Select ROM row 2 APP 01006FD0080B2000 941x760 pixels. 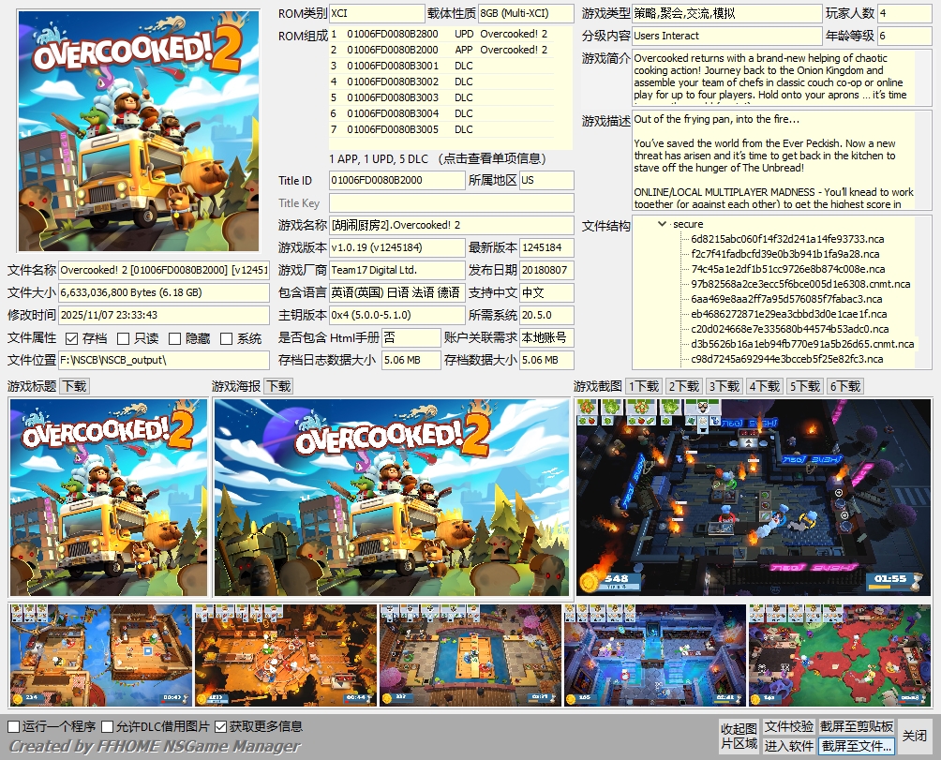(441, 50)
